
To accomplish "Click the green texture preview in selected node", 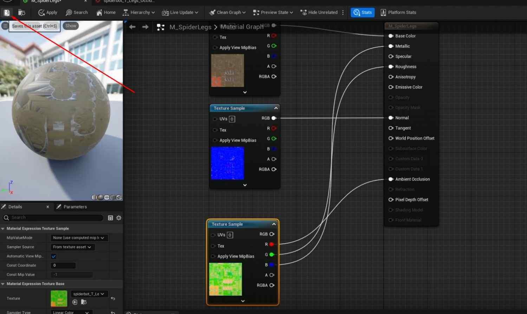I will coord(226,279).
